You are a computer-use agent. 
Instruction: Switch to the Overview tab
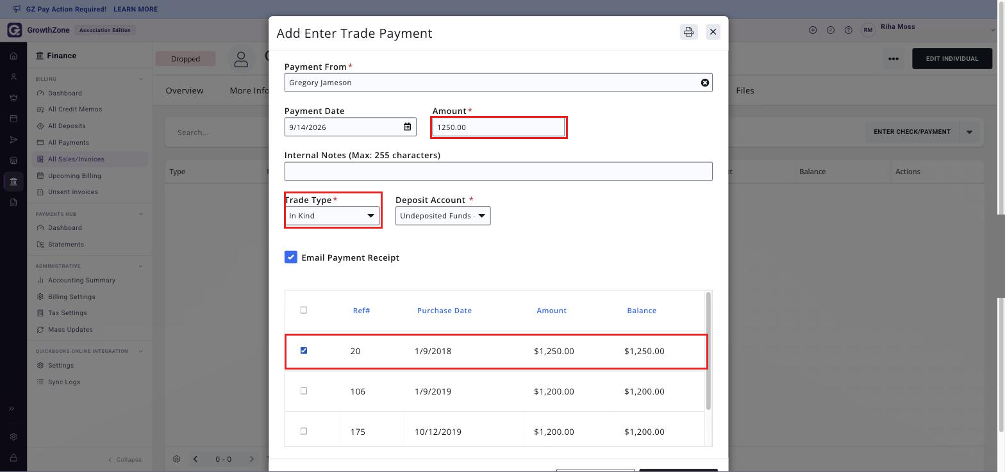click(x=185, y=90)
